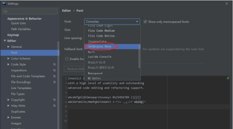This screenshot has width=233, height=129.
Task: Click the Restore Defaults button
Action: coord(74,69)
